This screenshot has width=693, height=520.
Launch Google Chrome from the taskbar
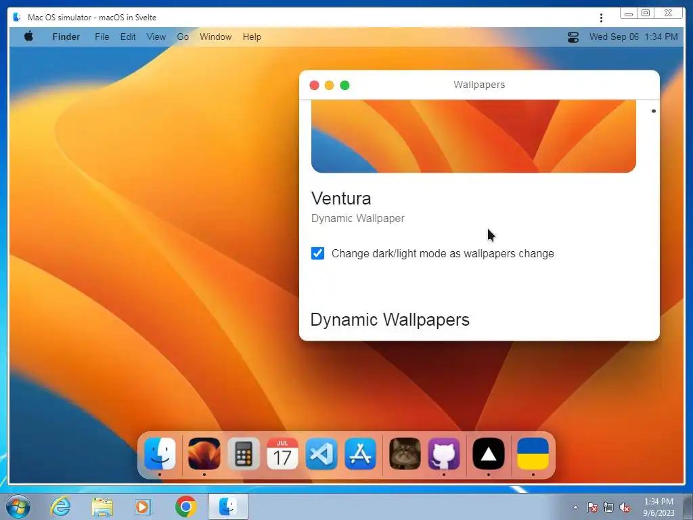point(185,506)
